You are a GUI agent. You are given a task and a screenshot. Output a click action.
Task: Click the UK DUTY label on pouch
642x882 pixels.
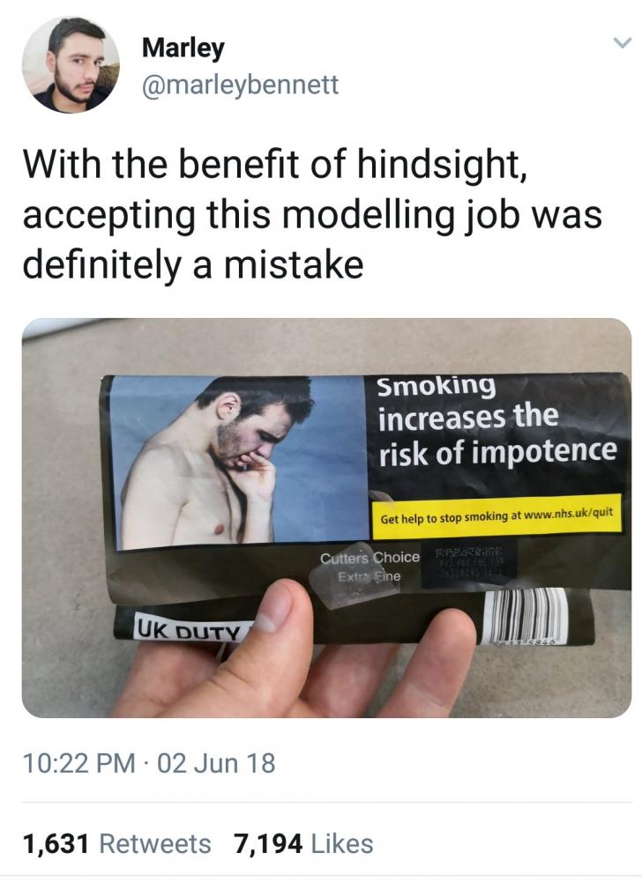[x=188, y=629]
